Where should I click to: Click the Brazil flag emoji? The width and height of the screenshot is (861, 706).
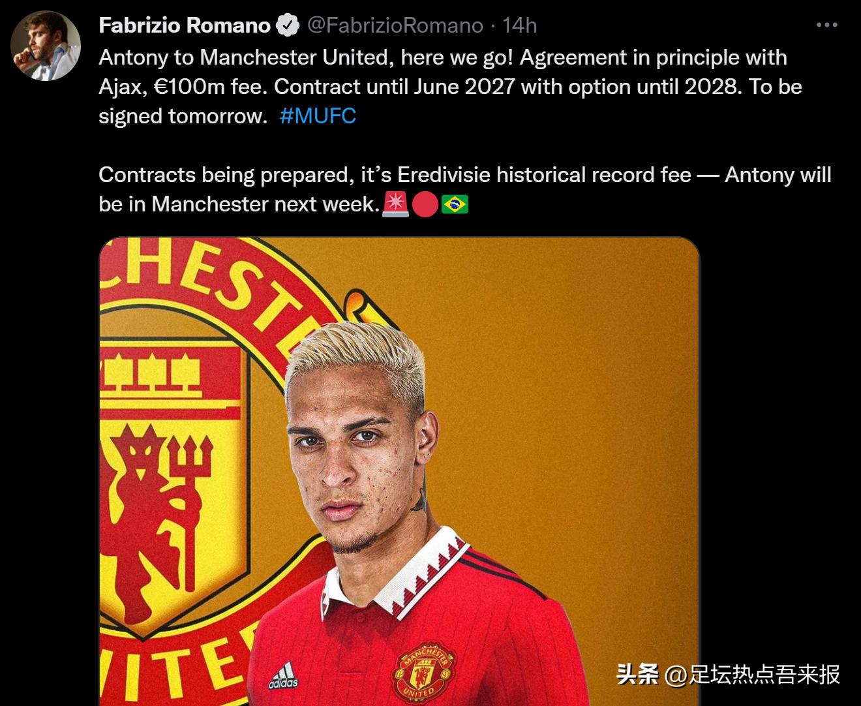(455, 204)
